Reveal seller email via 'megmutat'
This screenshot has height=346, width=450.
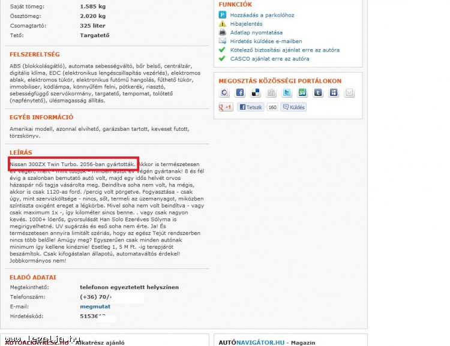pyautogui.click(x=95, y=306)
